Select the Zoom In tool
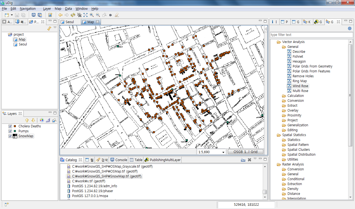This screenshot has height=209, width=355. (x=91, y=15)
